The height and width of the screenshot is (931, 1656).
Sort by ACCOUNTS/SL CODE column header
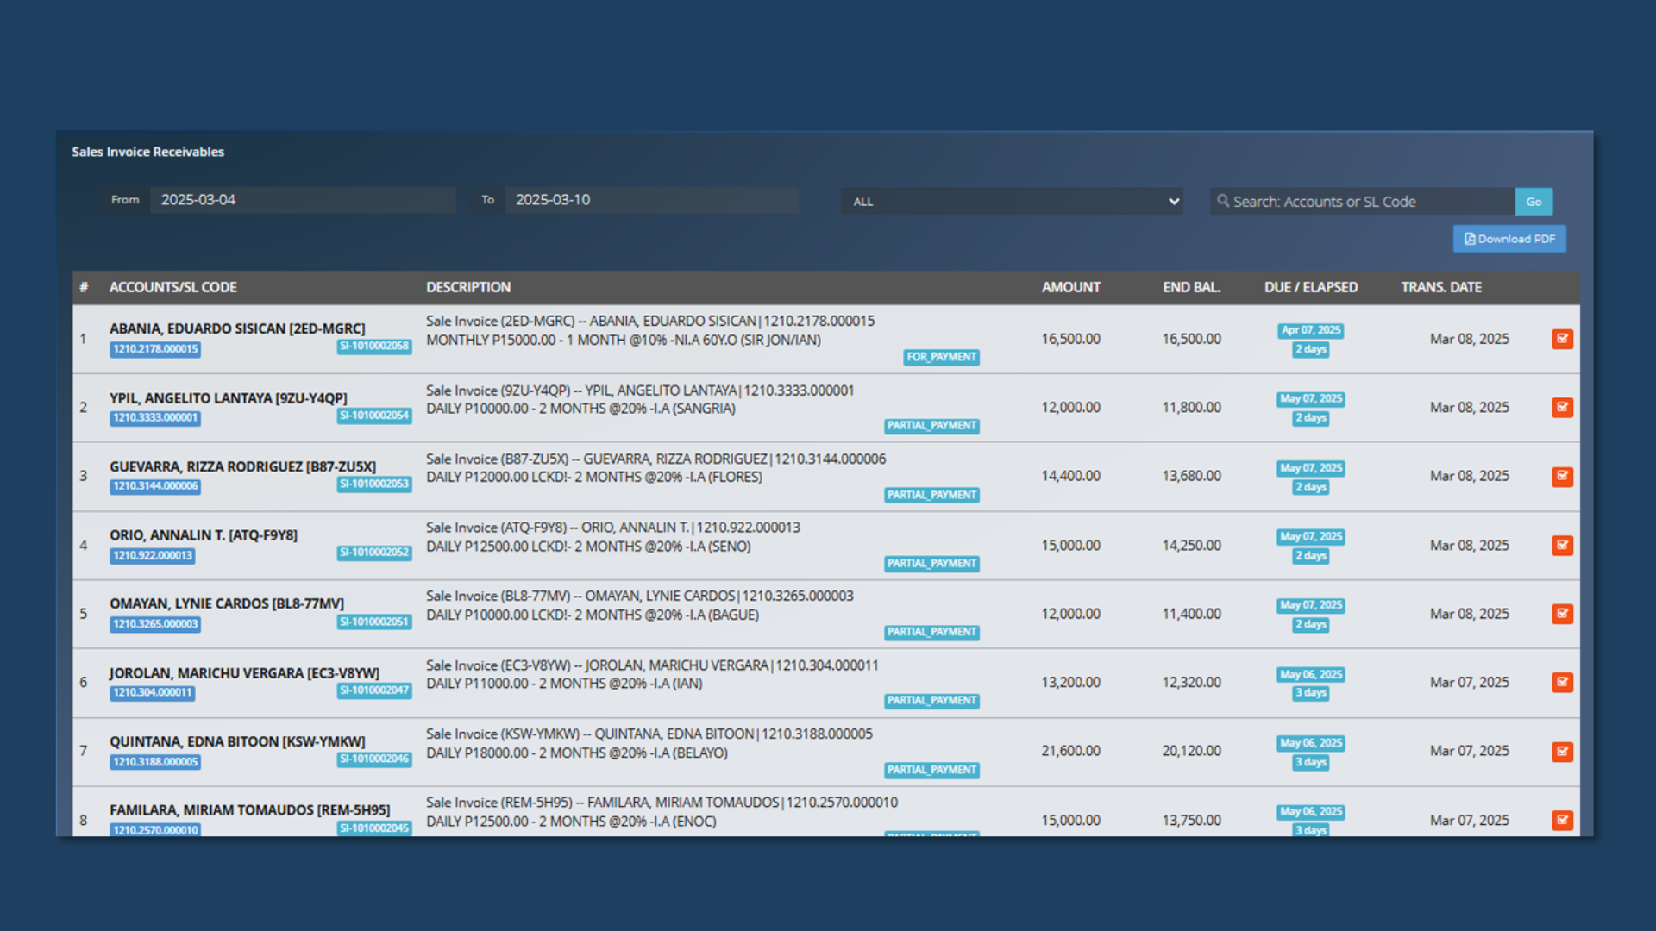click(172, 287)
